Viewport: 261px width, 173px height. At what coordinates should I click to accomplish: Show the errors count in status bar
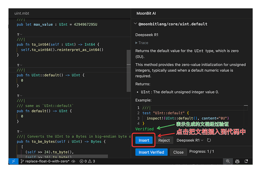(x=83, y=161)
